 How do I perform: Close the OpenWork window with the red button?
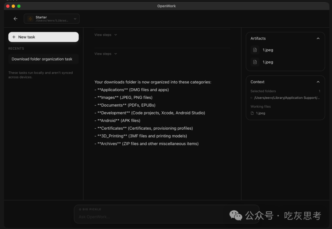(8, 6)
